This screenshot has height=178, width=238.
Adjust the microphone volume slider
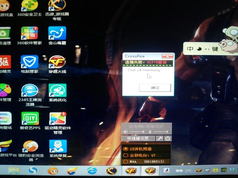pyautogui.click(x=161, y=132)
